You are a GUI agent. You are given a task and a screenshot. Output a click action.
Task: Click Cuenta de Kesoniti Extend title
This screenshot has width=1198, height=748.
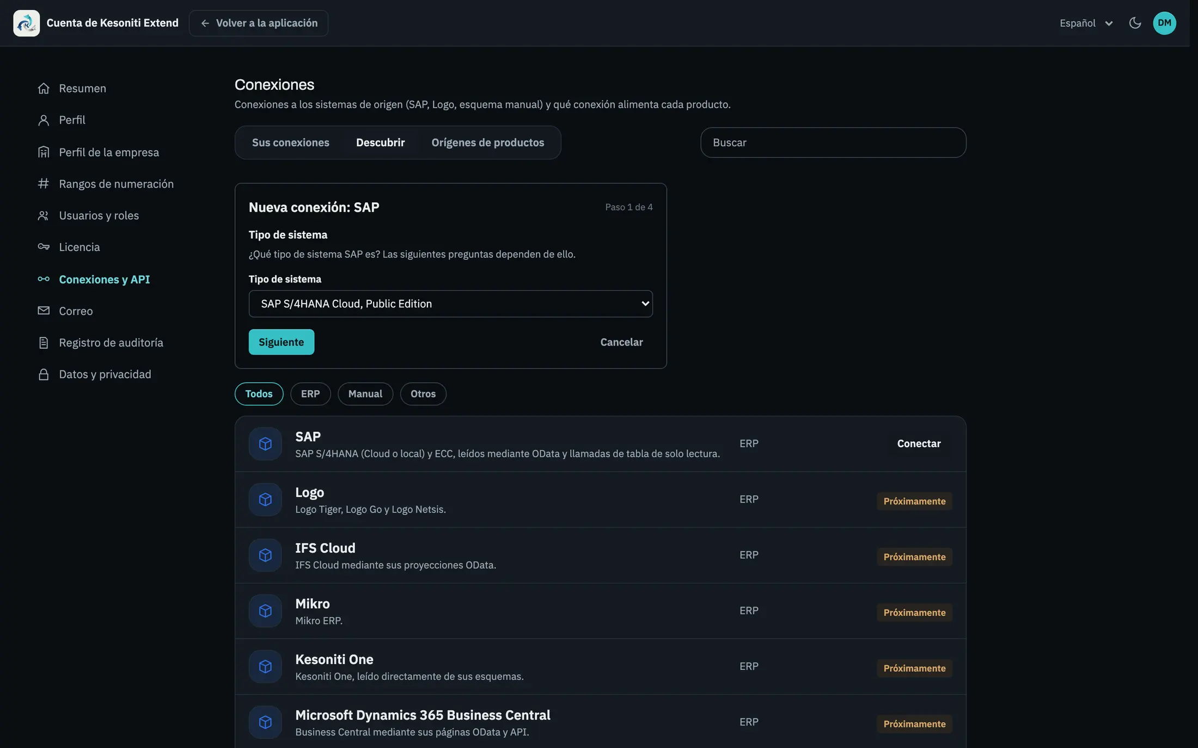(112, 23)
